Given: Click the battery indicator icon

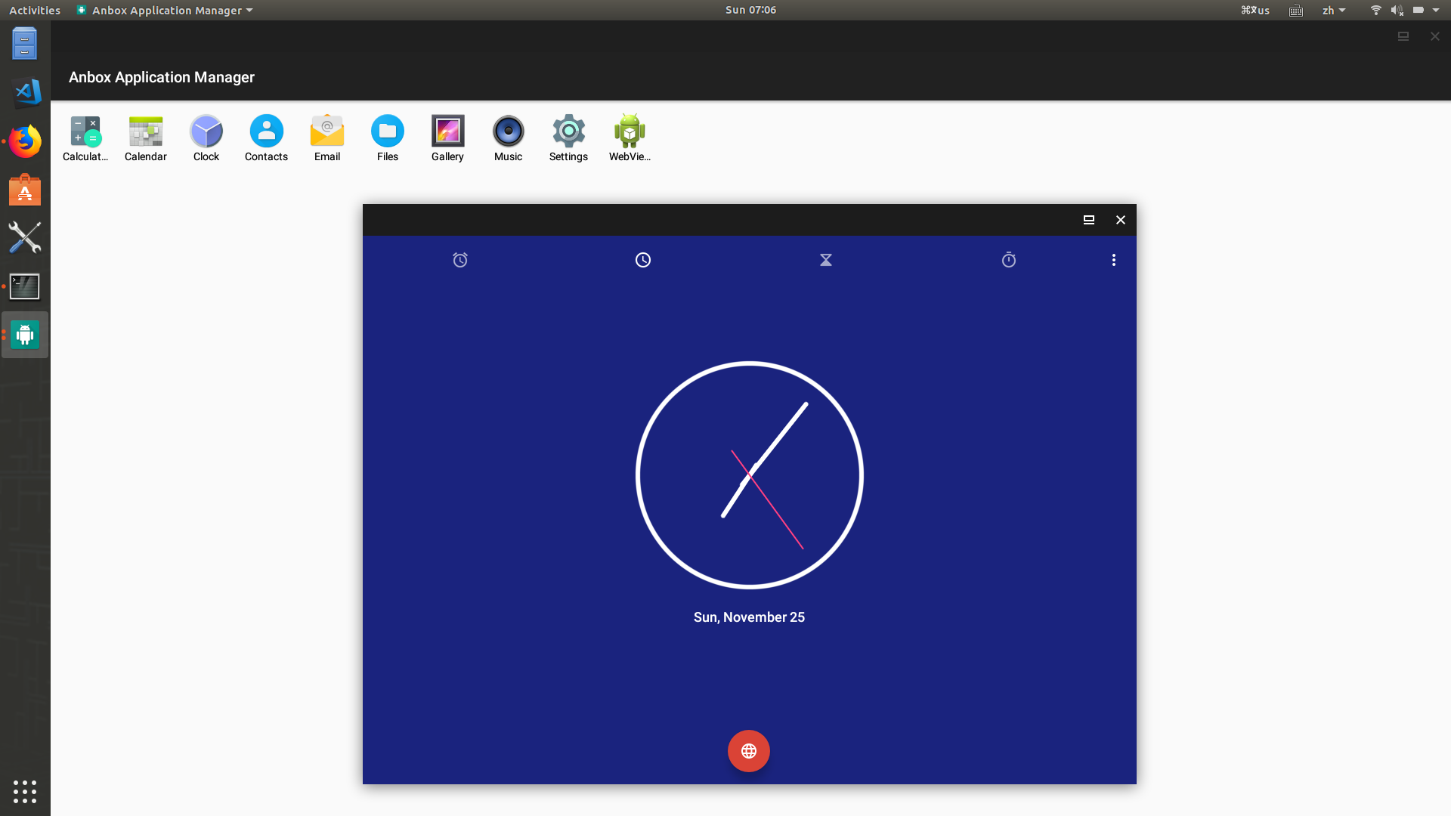Looking at the screenshot, I should point(1419,10).
